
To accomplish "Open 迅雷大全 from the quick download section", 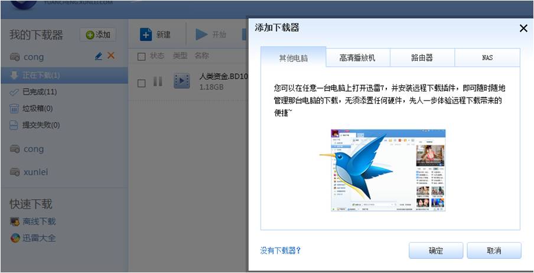I will (x=39, y=238).
